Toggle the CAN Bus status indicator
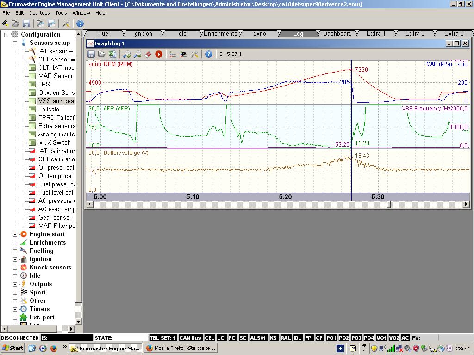This screenshot has height=355, width=474. pos(190,338)
